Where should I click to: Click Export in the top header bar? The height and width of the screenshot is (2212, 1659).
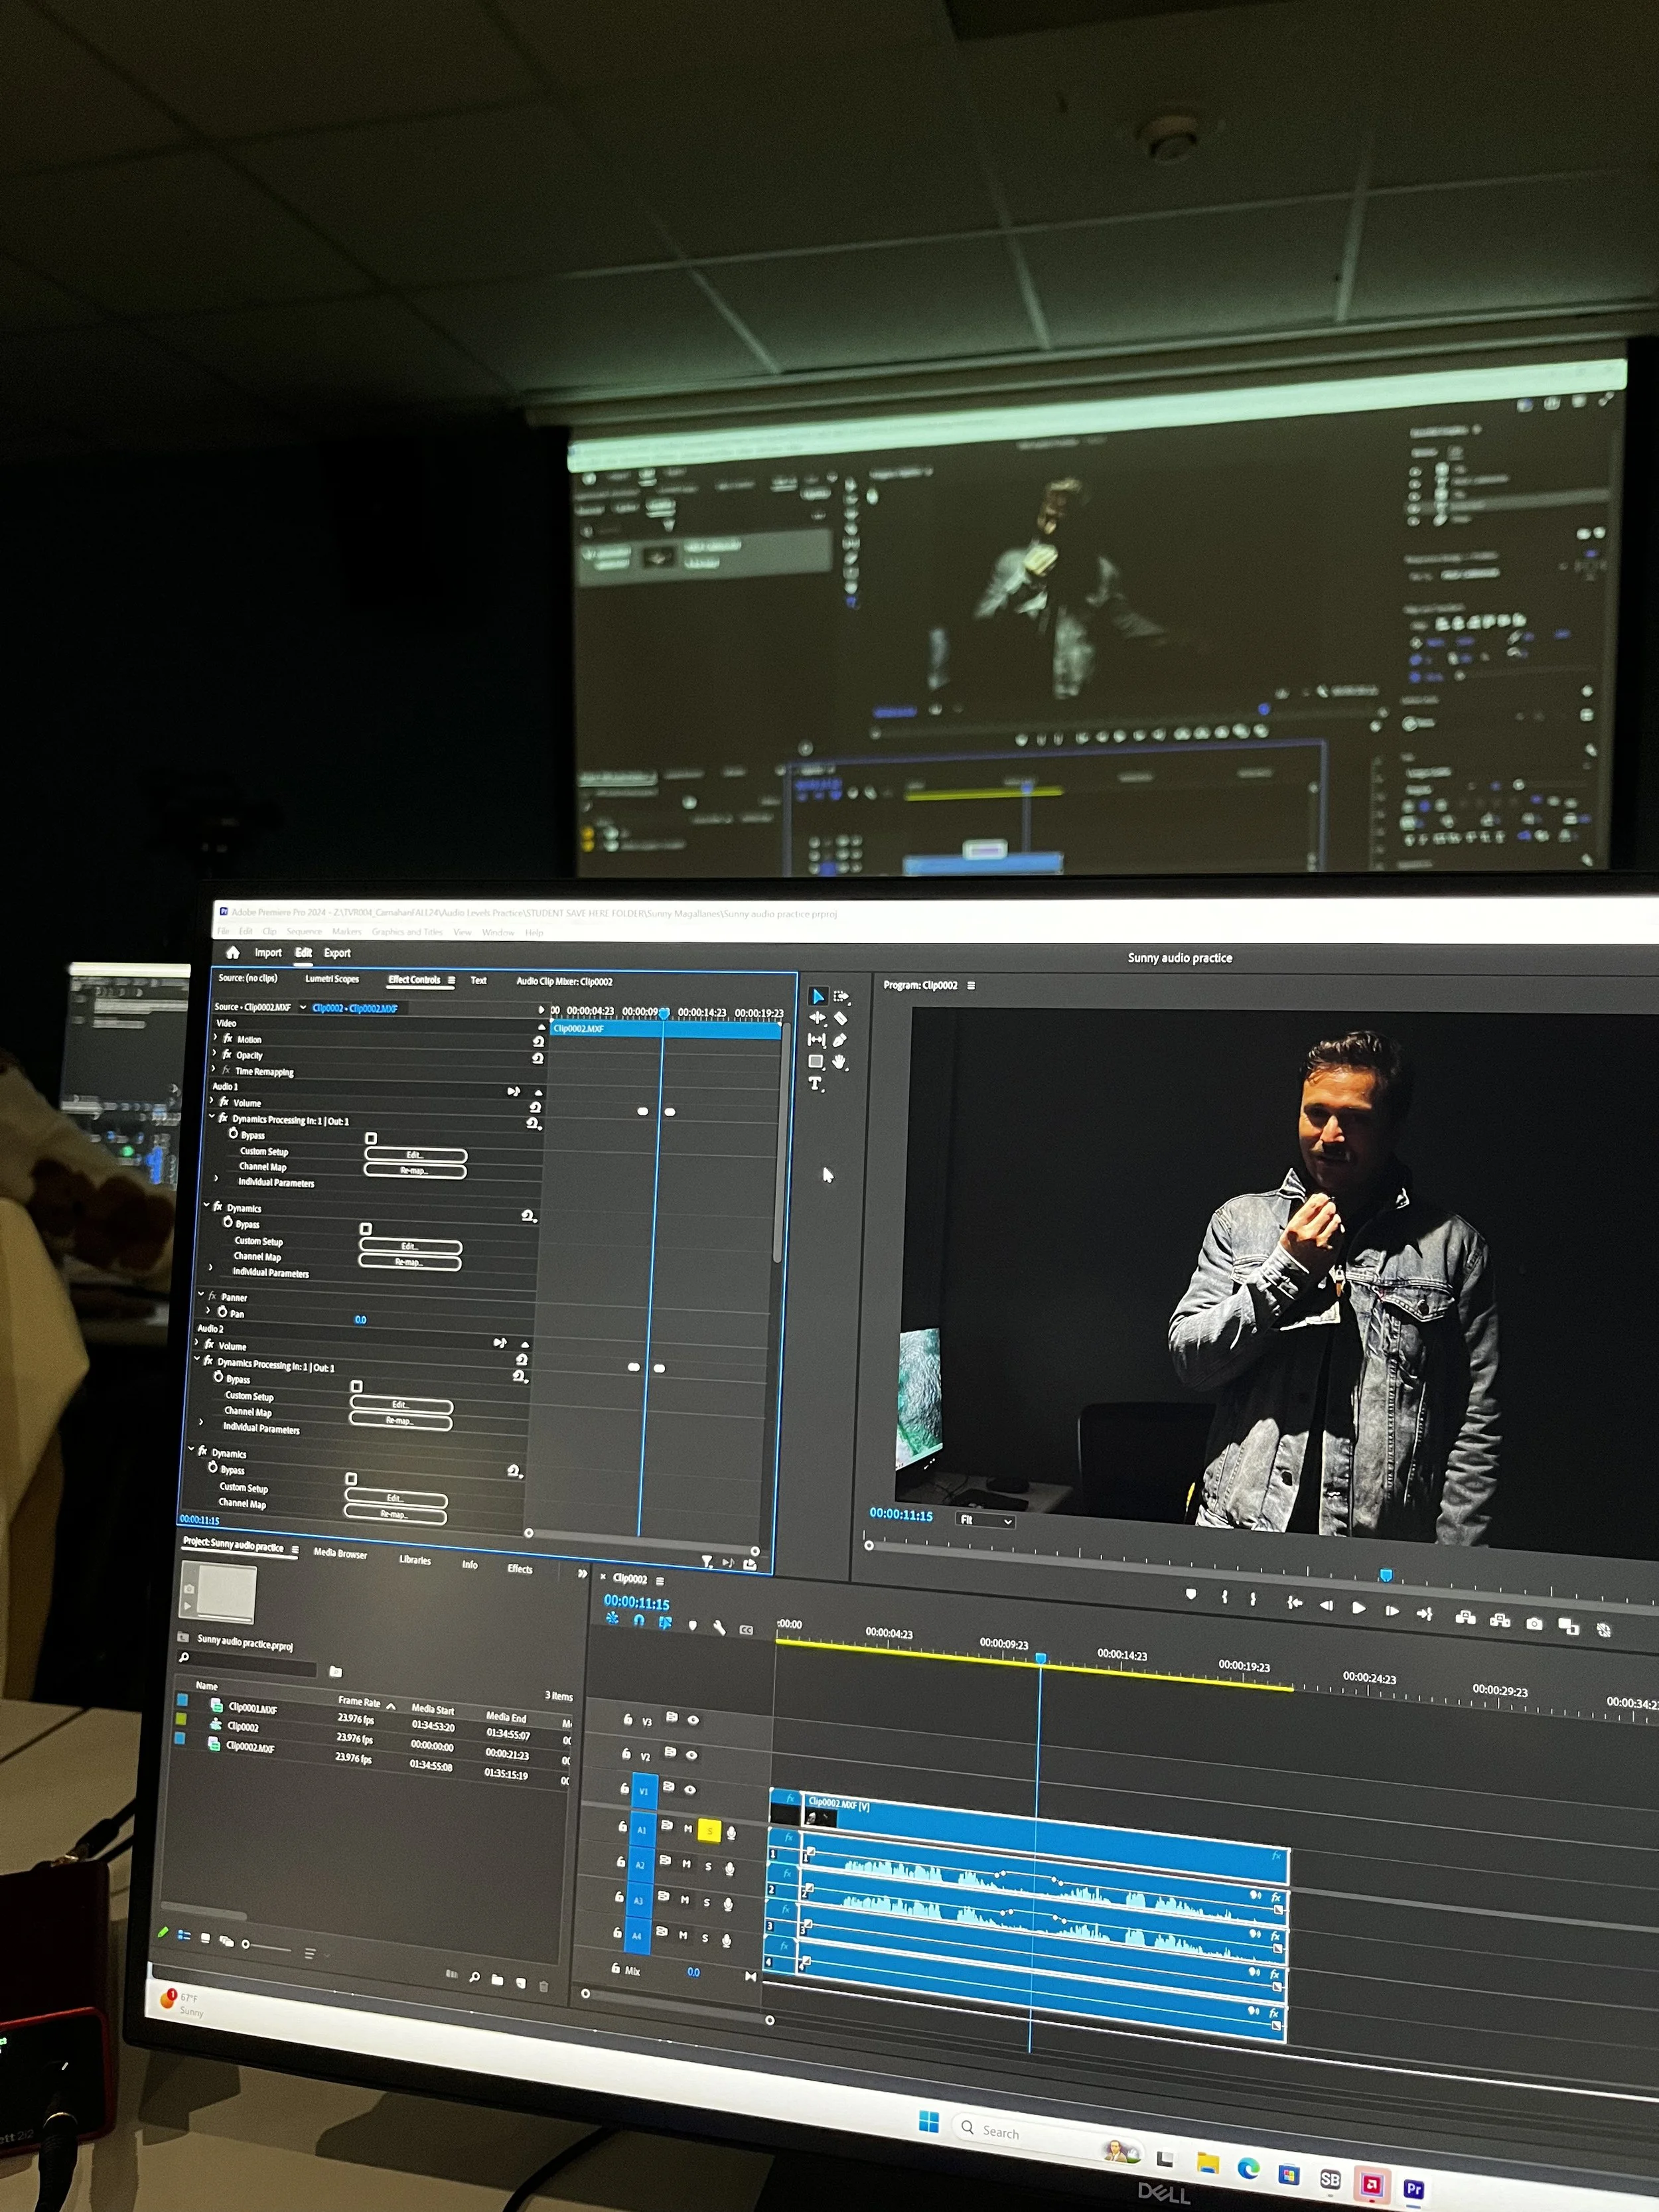[337, 953]
